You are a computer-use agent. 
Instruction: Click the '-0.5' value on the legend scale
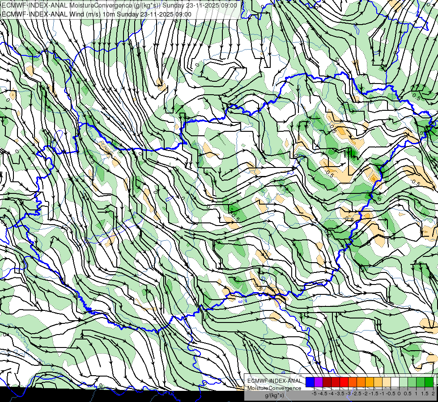tap(391, 394)
